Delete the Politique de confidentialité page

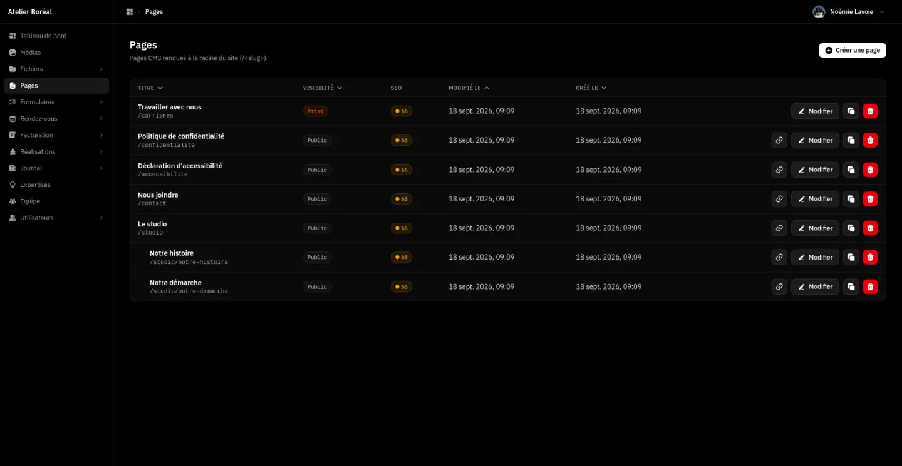click(870, 140)
